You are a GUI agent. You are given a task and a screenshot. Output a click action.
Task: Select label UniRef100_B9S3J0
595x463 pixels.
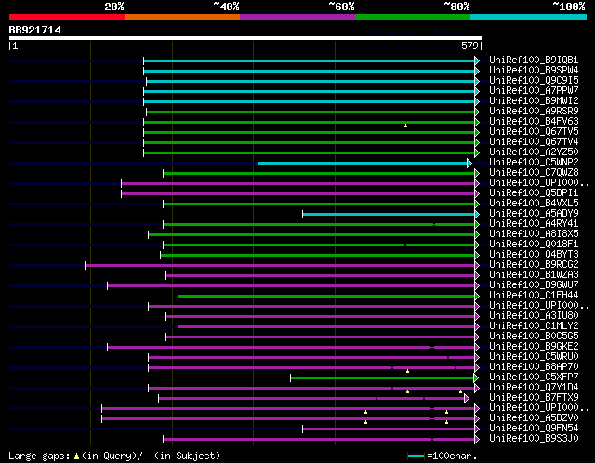534,439
